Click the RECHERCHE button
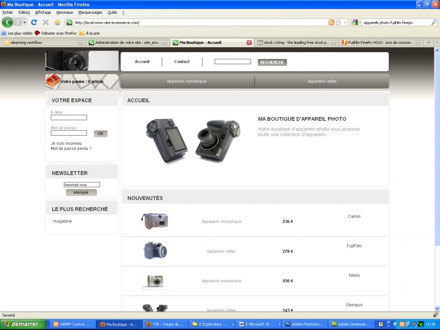Screen dimensions: 440x330 pos(272,62)
